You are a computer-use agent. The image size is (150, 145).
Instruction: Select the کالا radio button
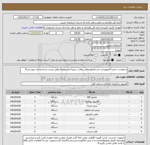119,55
